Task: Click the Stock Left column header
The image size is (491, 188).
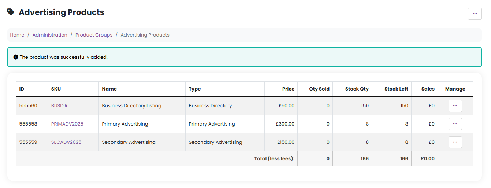Action: [x=396, y=89]
